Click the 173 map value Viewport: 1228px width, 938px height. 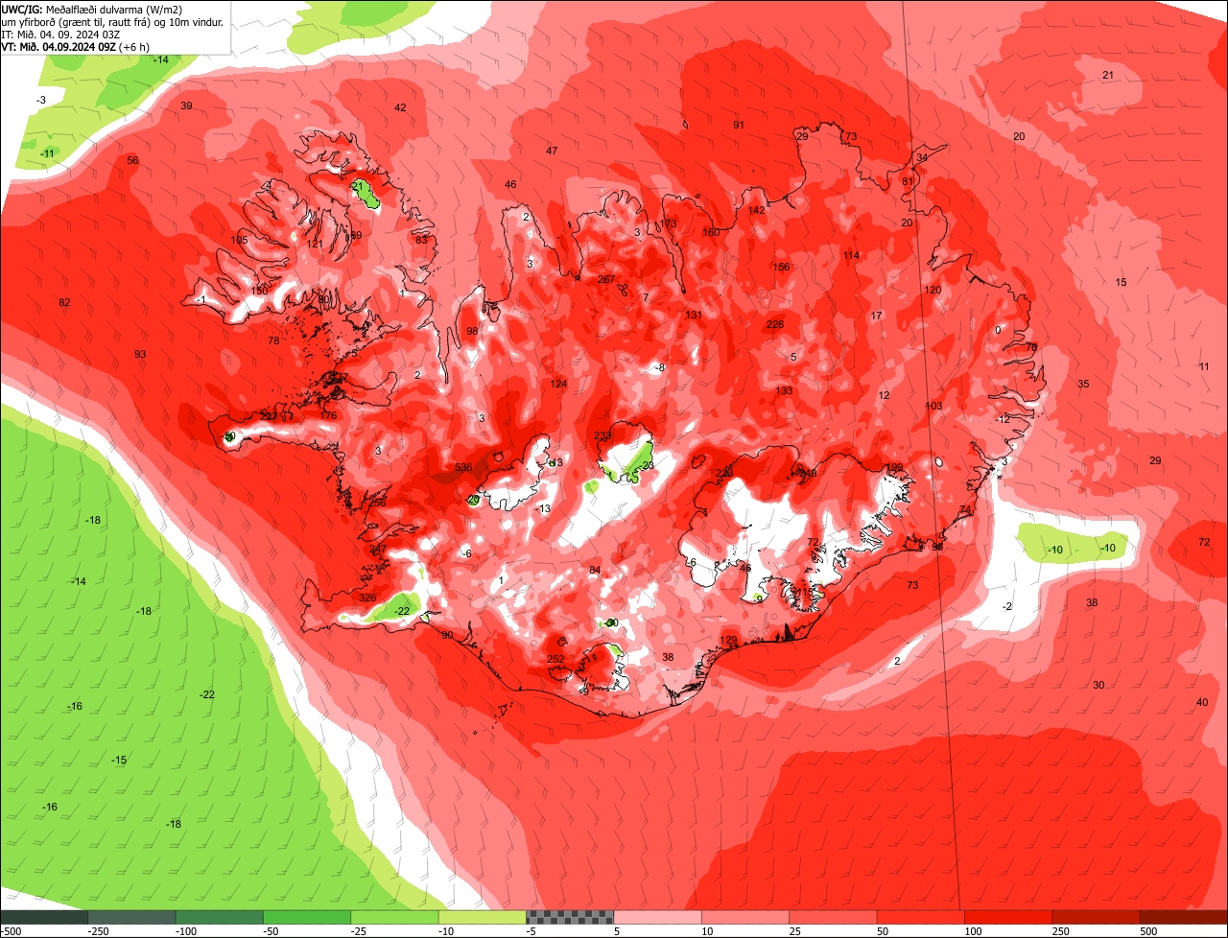pyautogui.click(x=669, y=223)
